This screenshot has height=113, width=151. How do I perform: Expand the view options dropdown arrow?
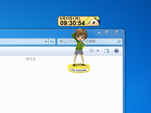pos(98,51)
